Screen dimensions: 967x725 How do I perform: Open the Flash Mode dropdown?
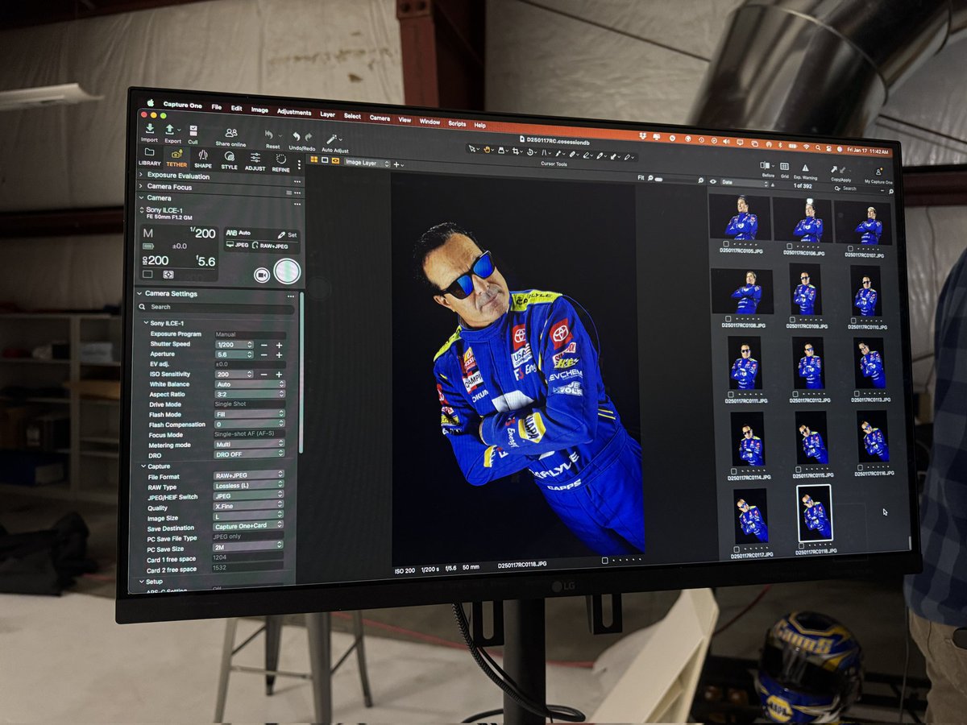point(250,414)
